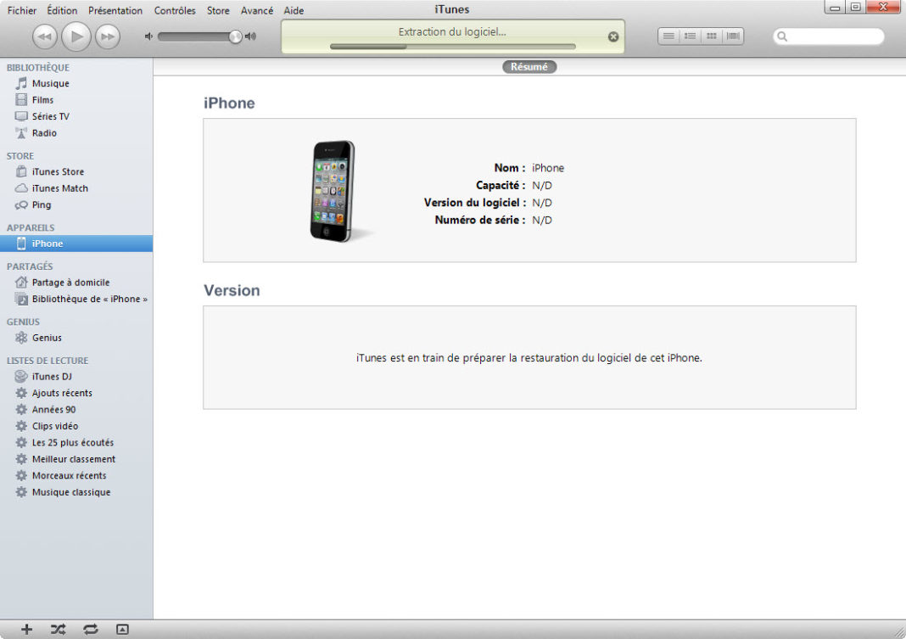The height and width of the screenshot is (639, 906).
Task: Select the iPhone device in Appareils
Action: coord(76,244)
